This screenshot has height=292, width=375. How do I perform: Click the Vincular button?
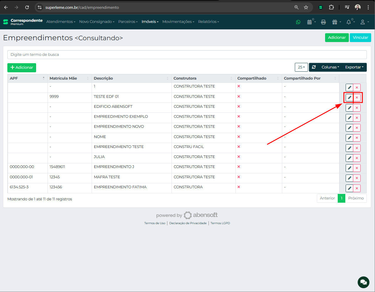(360, 38)
